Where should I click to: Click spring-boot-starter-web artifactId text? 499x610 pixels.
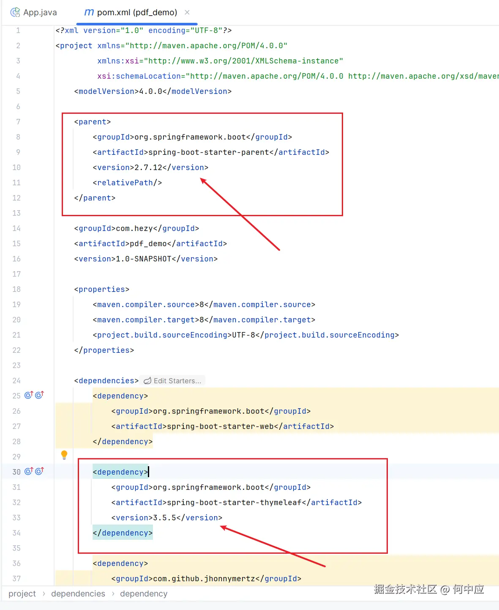(220, 426)
